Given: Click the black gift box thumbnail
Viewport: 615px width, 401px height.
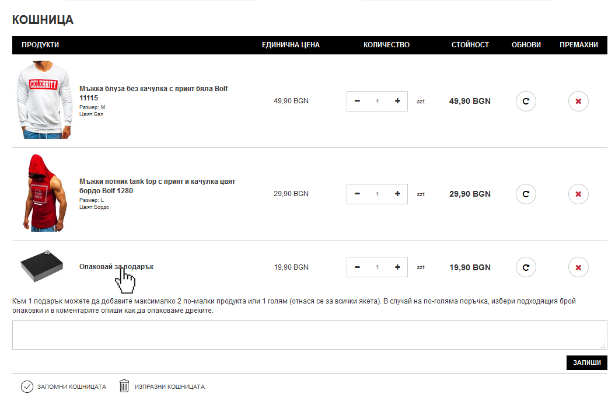Looking at the screenshot, I should (43, 267).
